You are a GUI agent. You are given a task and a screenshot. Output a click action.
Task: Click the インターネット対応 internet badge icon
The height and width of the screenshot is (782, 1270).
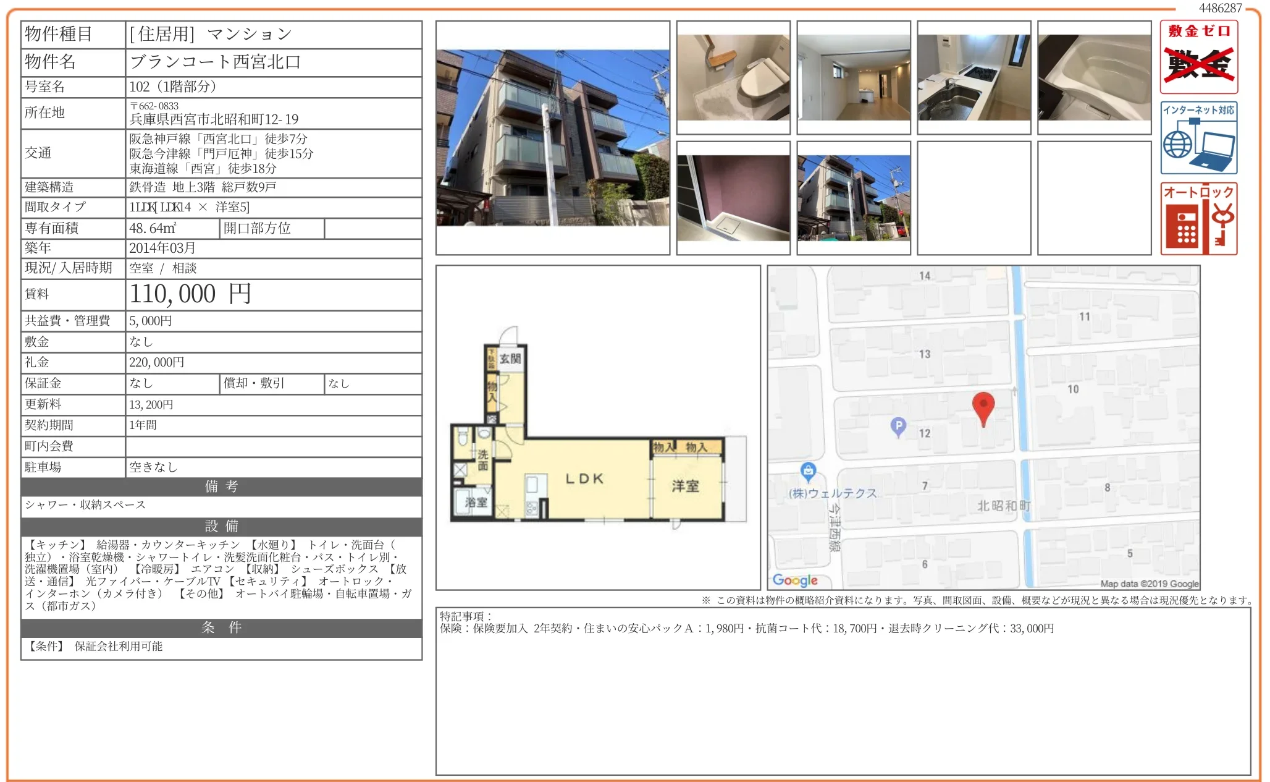(1198, 138)
